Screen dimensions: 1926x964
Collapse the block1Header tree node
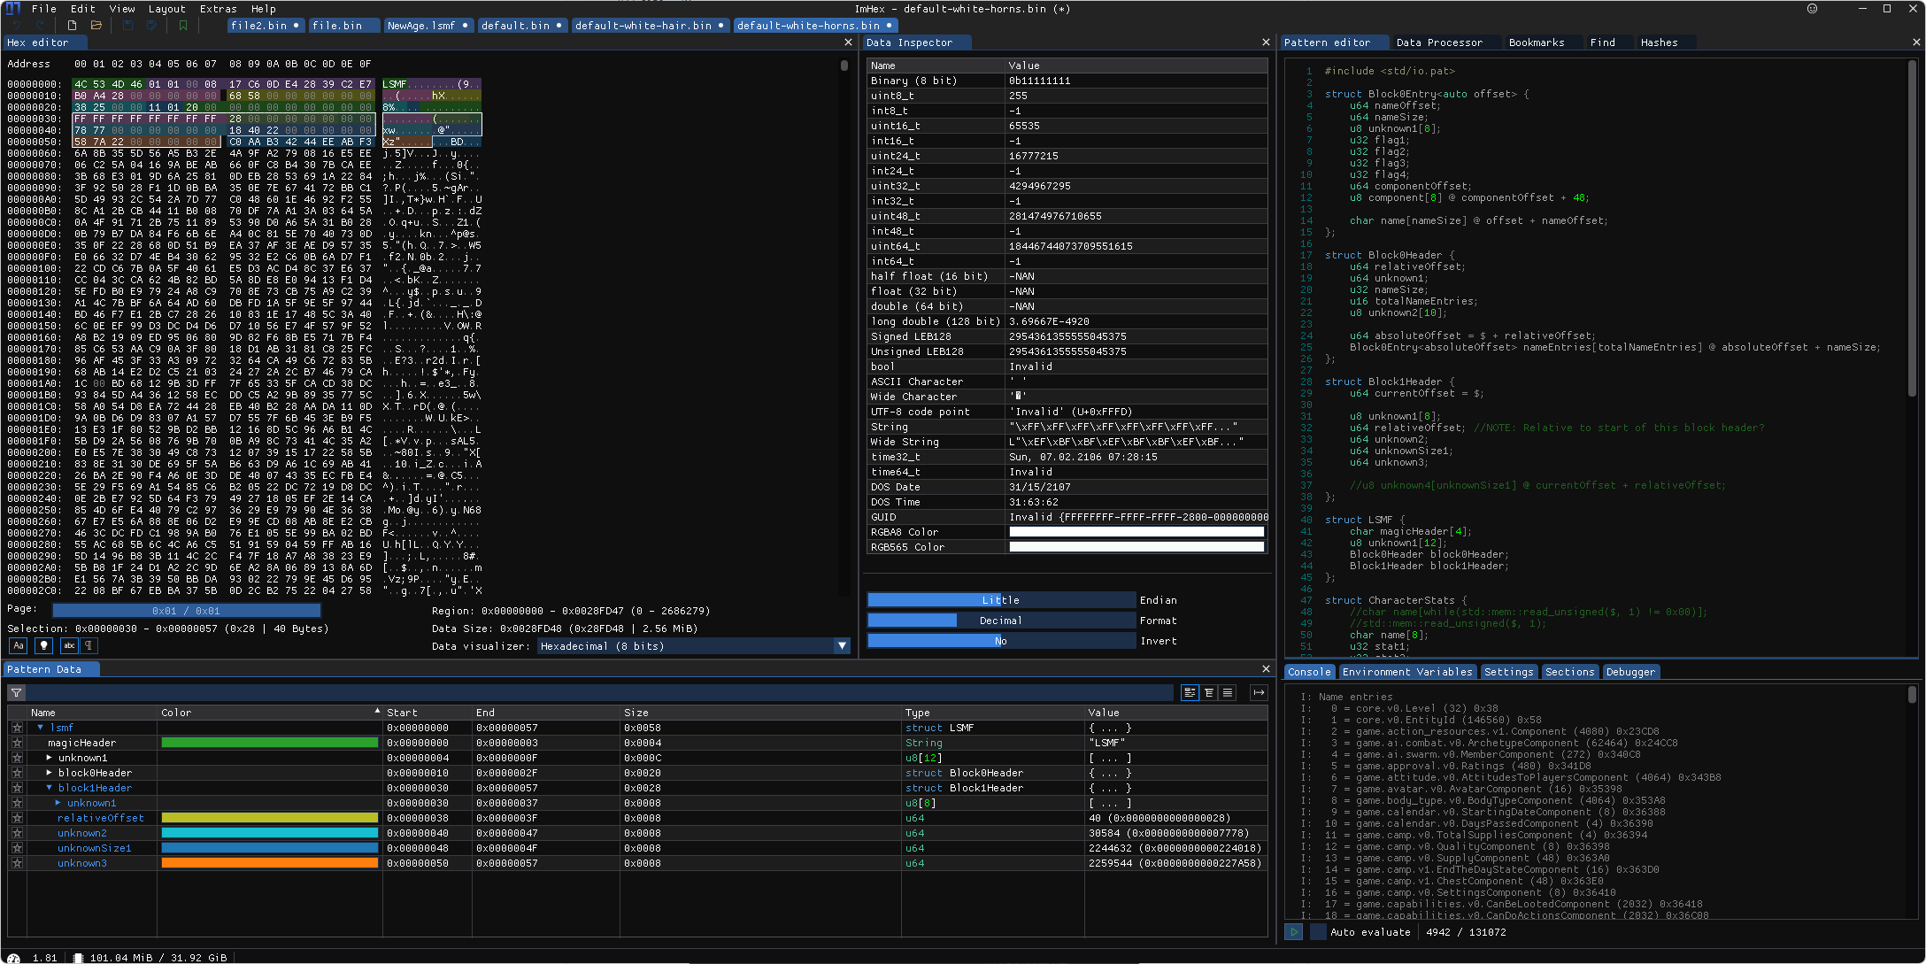[50, 788]
